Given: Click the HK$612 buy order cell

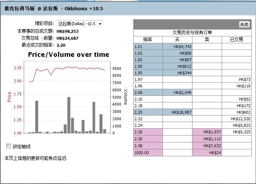Looking at the screenshot, I should [177, 66].
